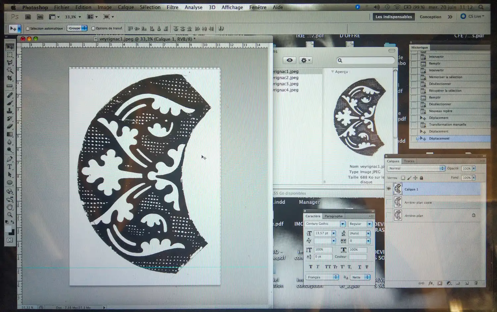
Task: Switch to the Conception workspace
Action: [x=430, y=17]
